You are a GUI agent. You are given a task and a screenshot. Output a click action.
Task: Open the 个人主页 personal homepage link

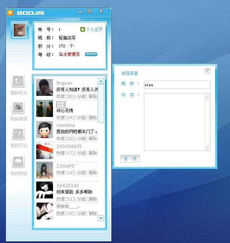click(94, 29)
